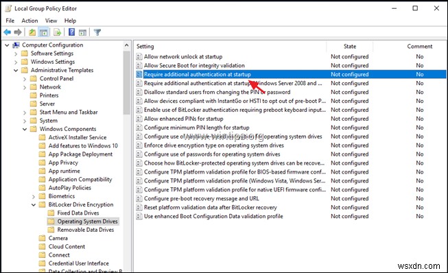Select the Server folder in tree

pos(47,104)
